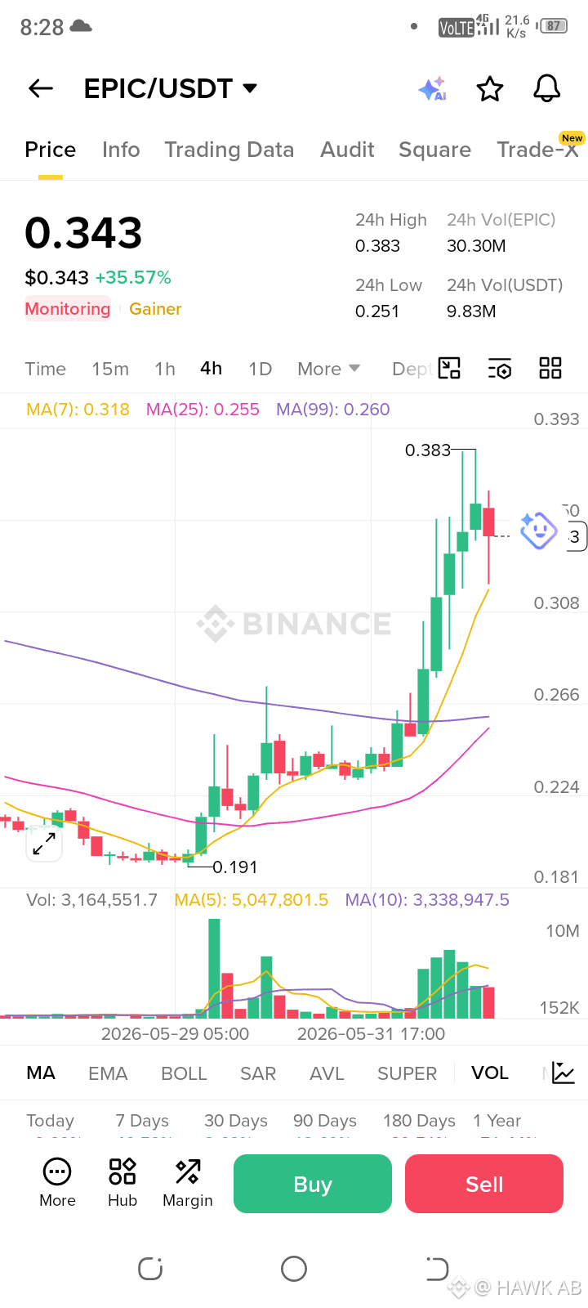Tap the Today performance label
This screenshot has width=588, height=1308.
(50, 1121)
